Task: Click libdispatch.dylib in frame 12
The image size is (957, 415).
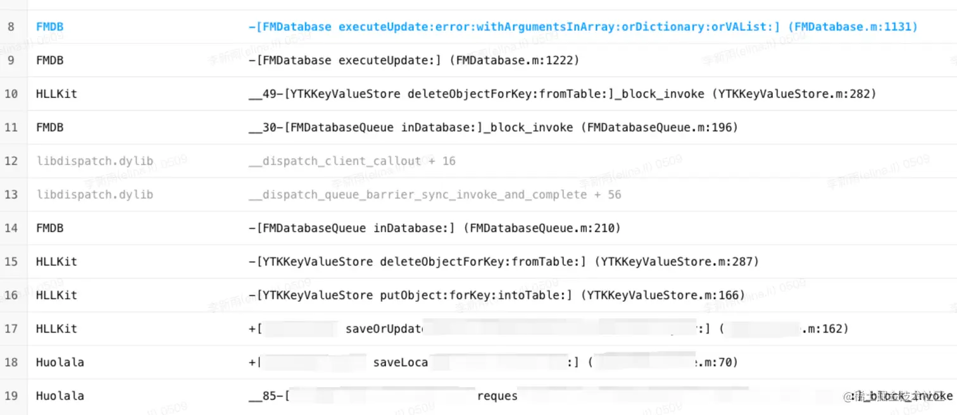Action: click(95, 161)
